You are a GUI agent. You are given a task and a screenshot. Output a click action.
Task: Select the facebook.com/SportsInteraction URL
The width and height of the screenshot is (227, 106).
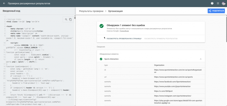coord(173,82)
